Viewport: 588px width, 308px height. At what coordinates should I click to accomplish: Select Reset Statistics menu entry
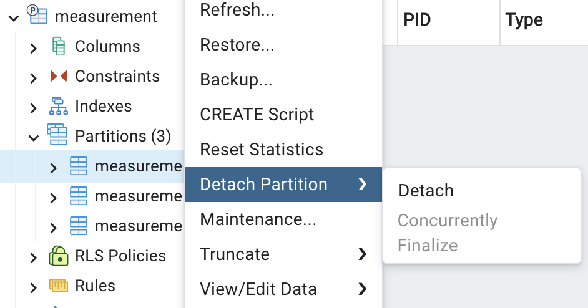click(262, 150)
